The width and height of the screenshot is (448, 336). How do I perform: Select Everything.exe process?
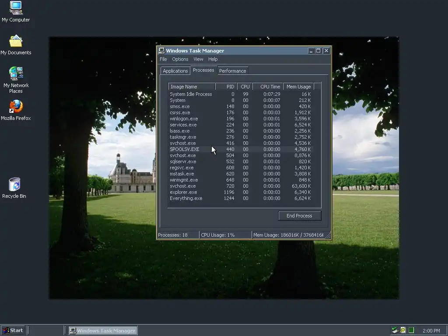(x=240, y=198)
